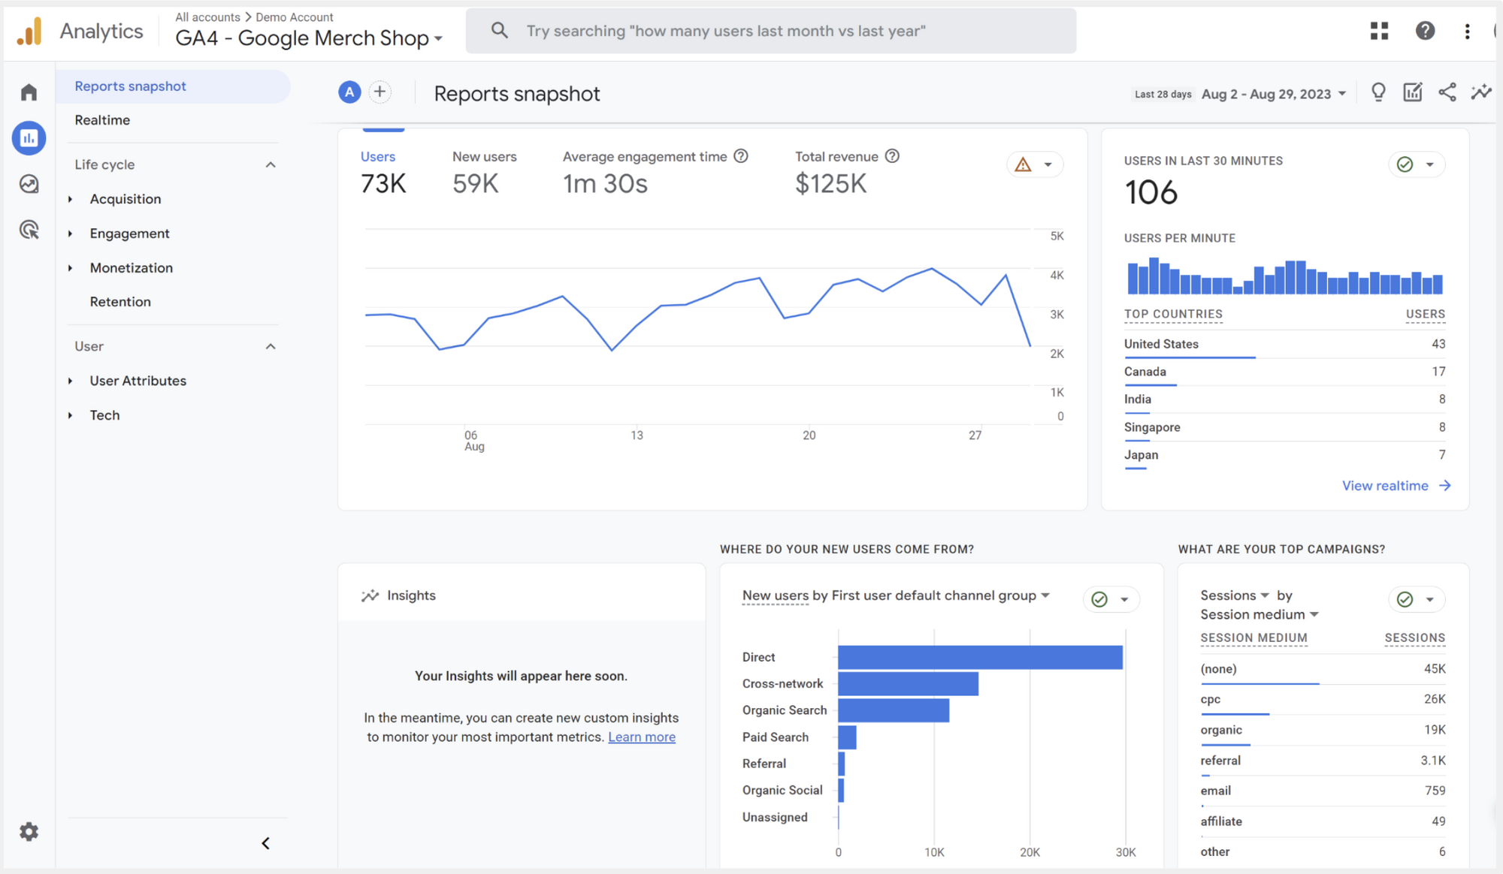Open Admin settings gear icon
Screen dimensions: 1503x874
click(x=29, y=831)
